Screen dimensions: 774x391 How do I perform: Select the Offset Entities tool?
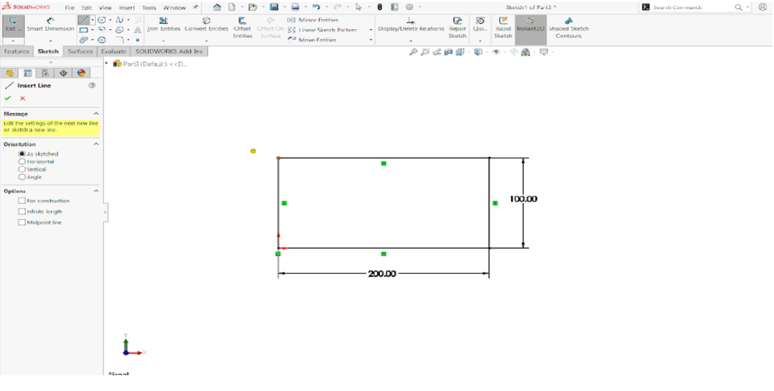[x=242, y=26]
